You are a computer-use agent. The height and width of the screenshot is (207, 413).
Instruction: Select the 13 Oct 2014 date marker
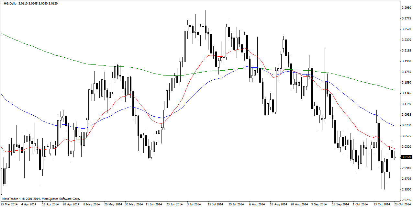click(x=381, y=204)
